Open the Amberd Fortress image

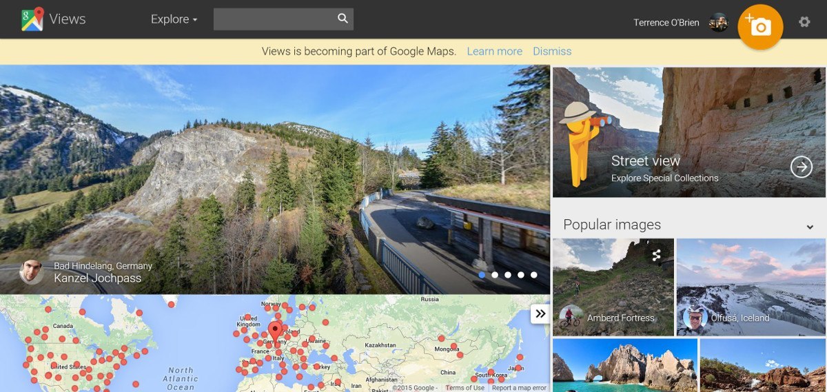[x=613, y=287]
